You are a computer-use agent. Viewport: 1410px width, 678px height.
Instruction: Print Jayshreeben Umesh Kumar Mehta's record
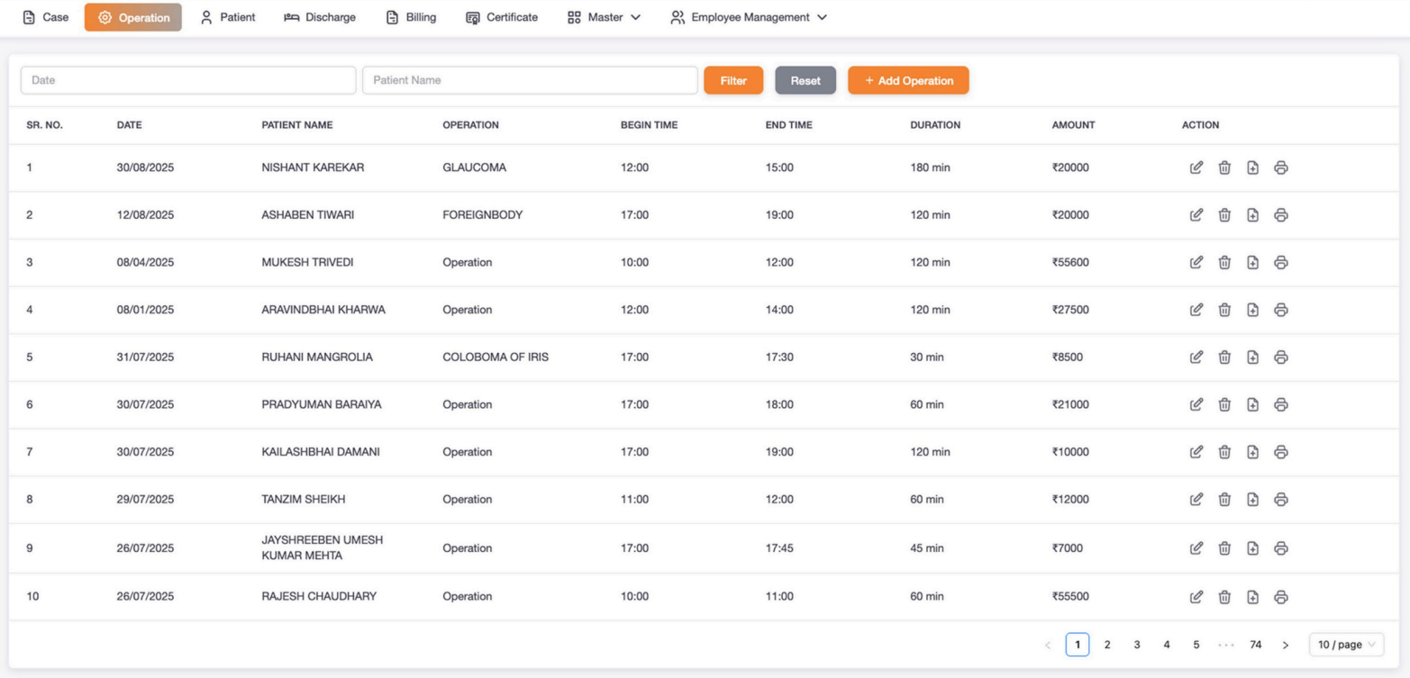1280,548
